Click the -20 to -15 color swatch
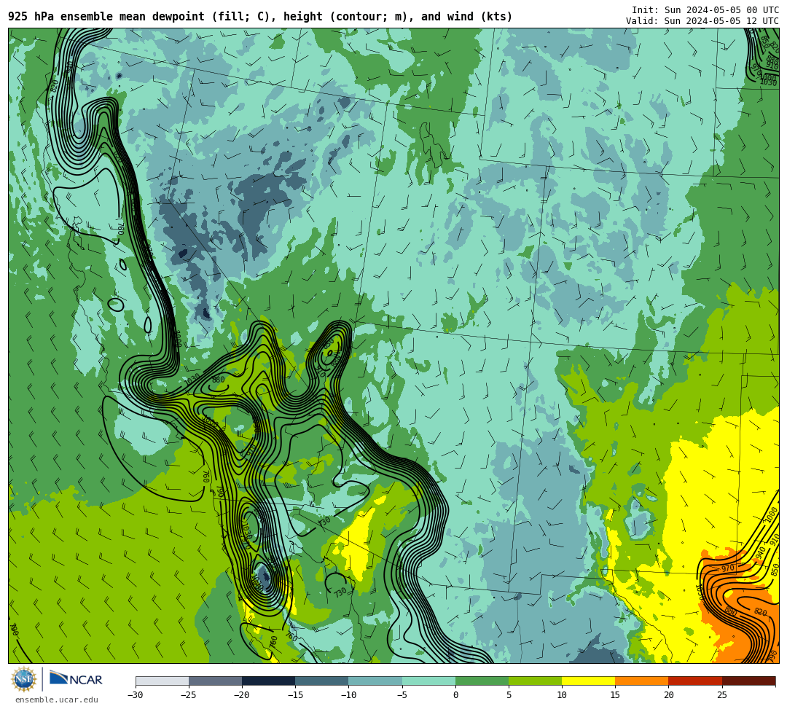 268,681
